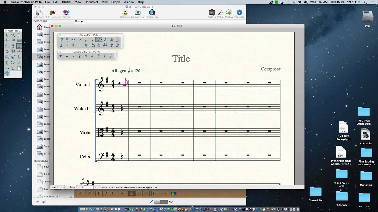The width and height of the screenshot is (378, 212).
Task: Choose quarter rest in Simple Entry Rest Palette
Action: pos(80,56)
